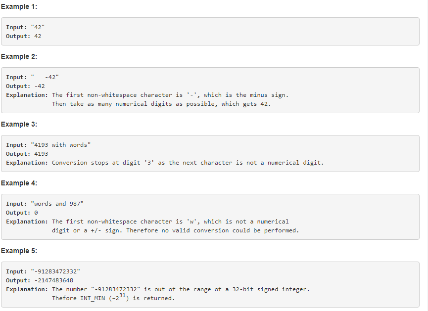Click text 'Therefore no valid conversion could be performed'
This screenshot has height=311, width=428.
point(213,230)
